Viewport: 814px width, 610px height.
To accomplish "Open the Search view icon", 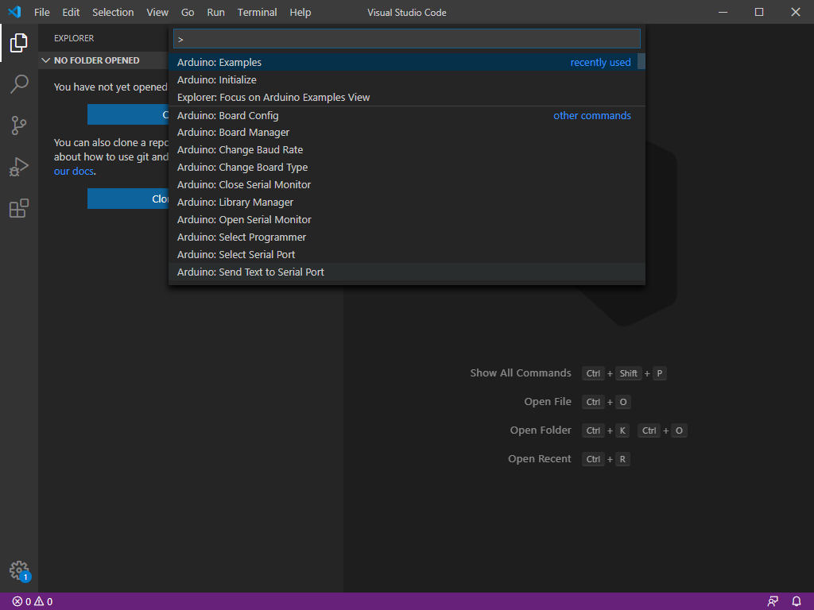I will 19,84.
